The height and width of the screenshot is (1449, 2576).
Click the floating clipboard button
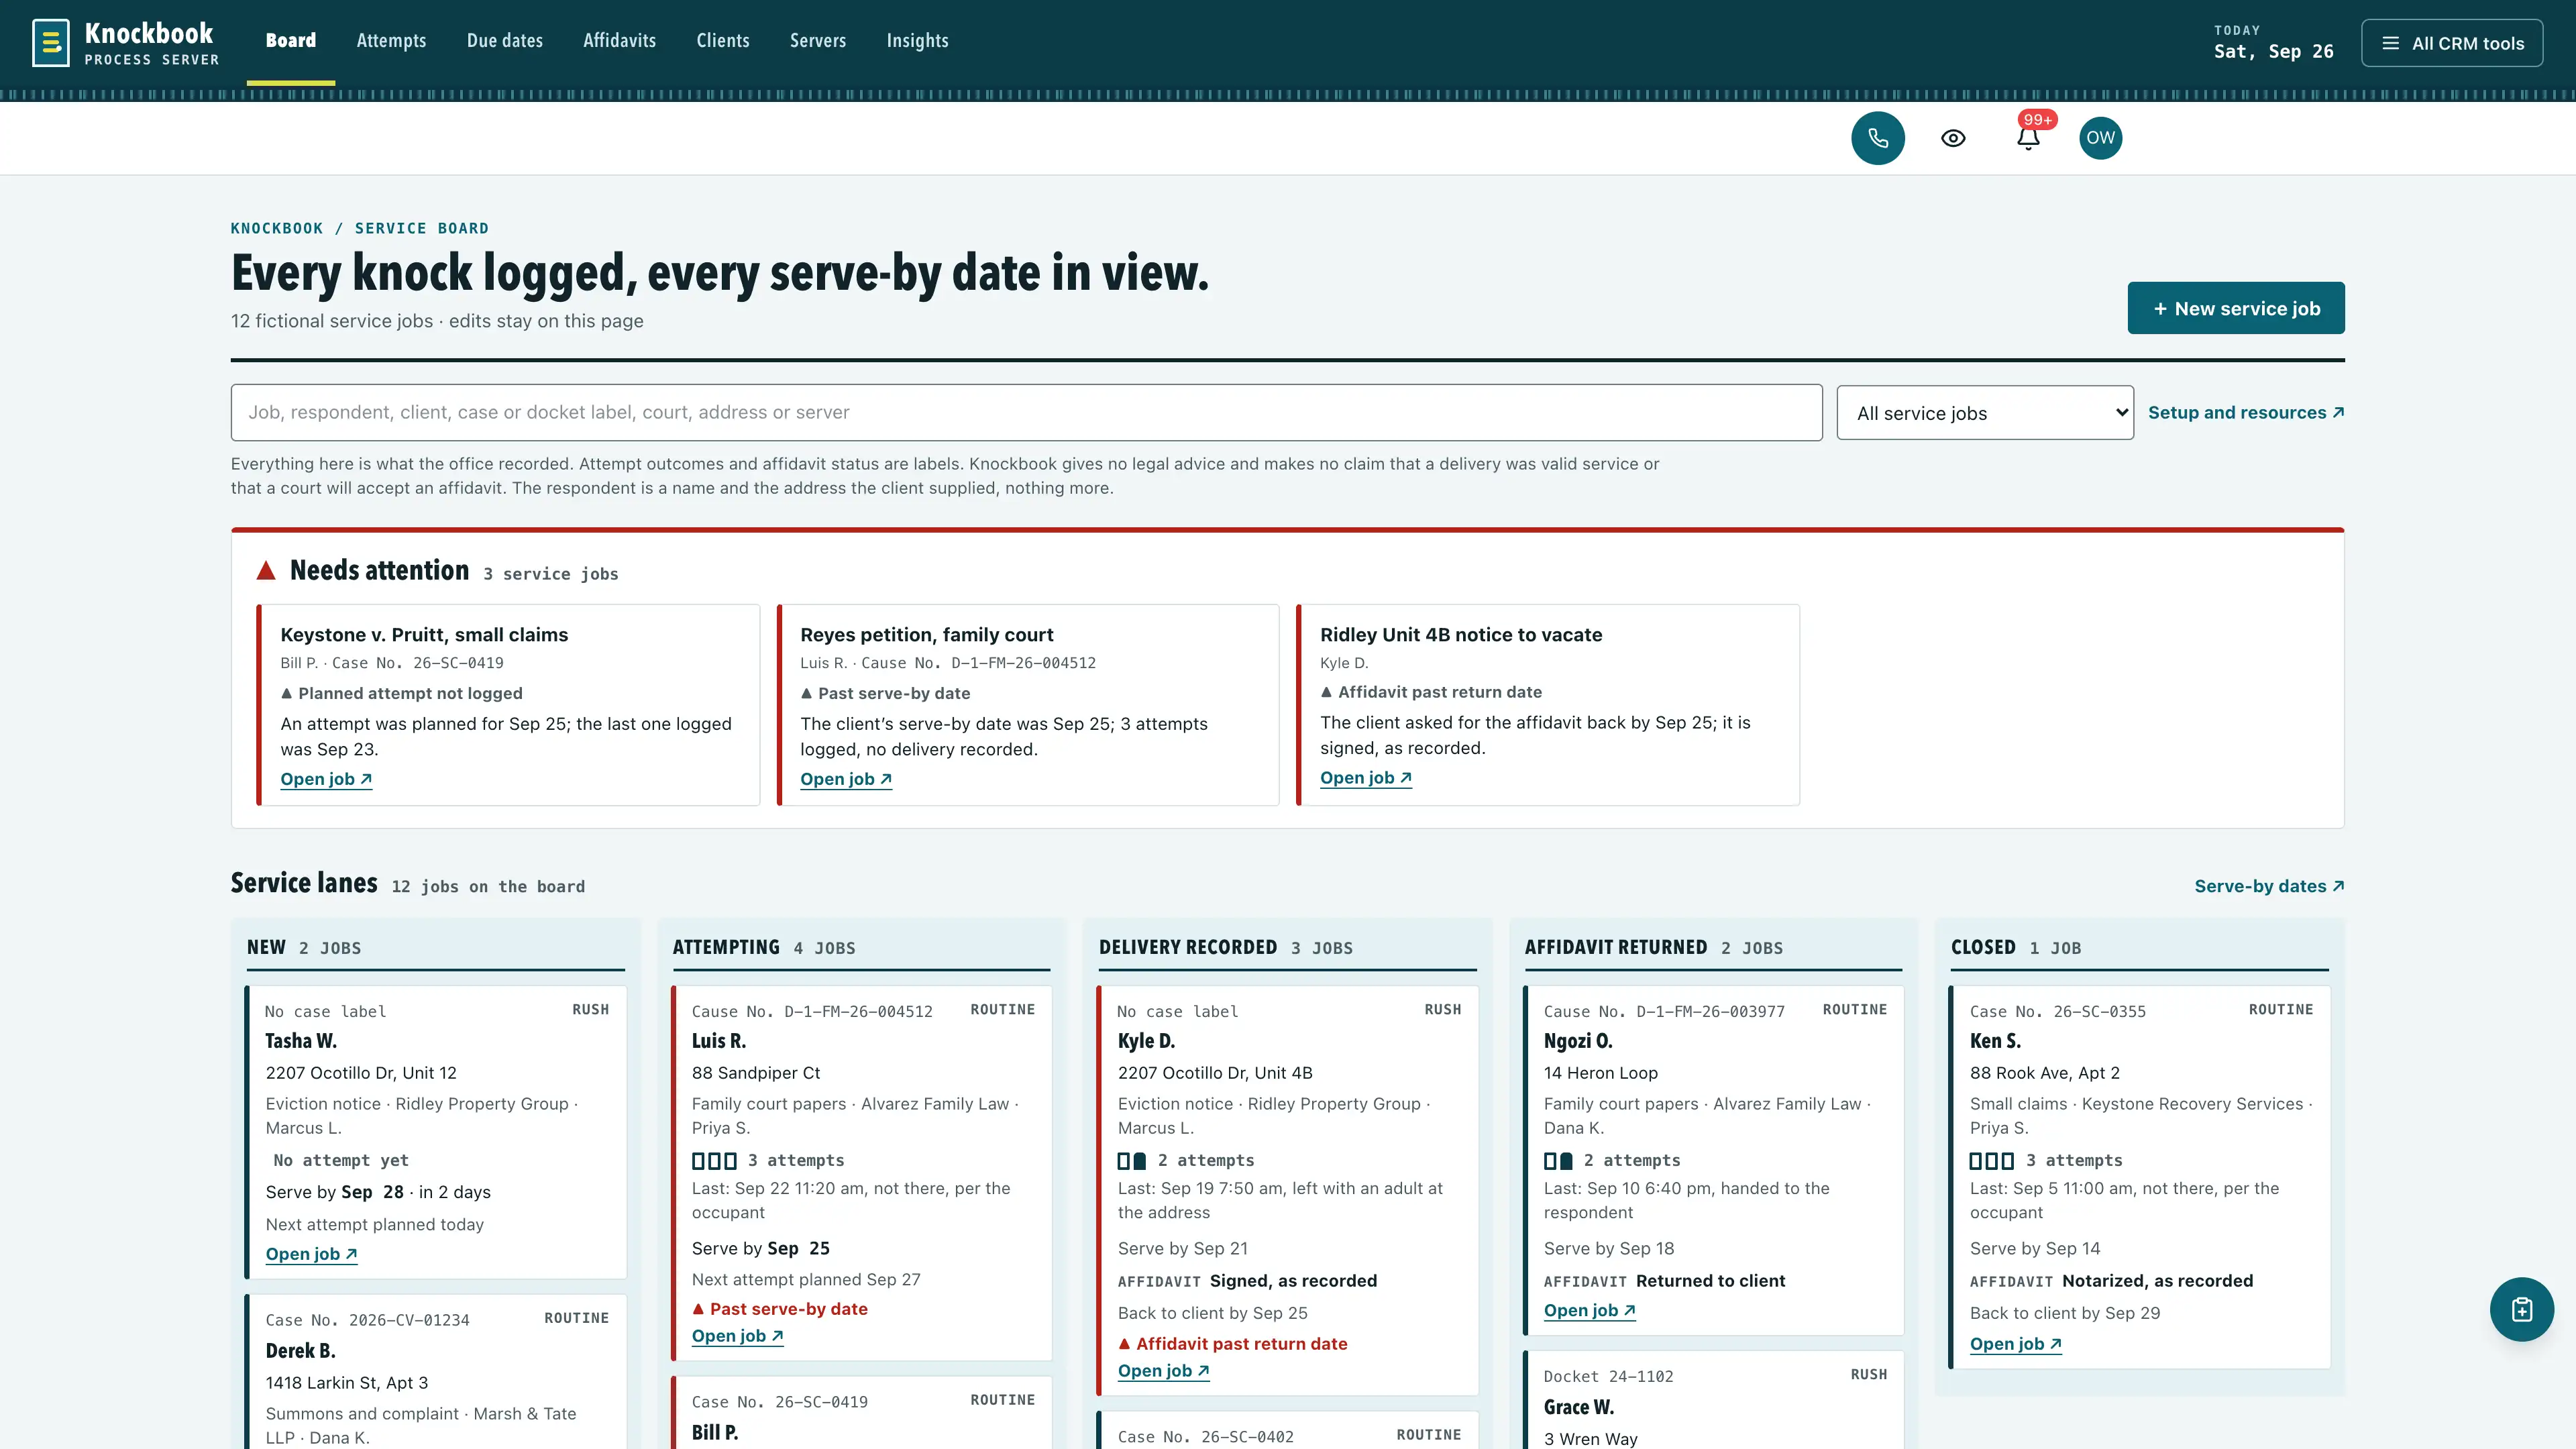[x=2521, y=1309]
